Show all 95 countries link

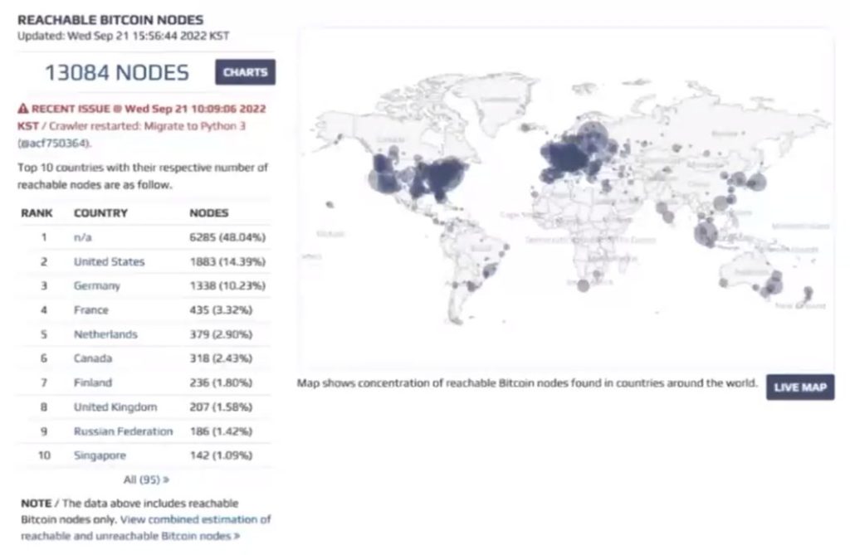coord(146,480)
